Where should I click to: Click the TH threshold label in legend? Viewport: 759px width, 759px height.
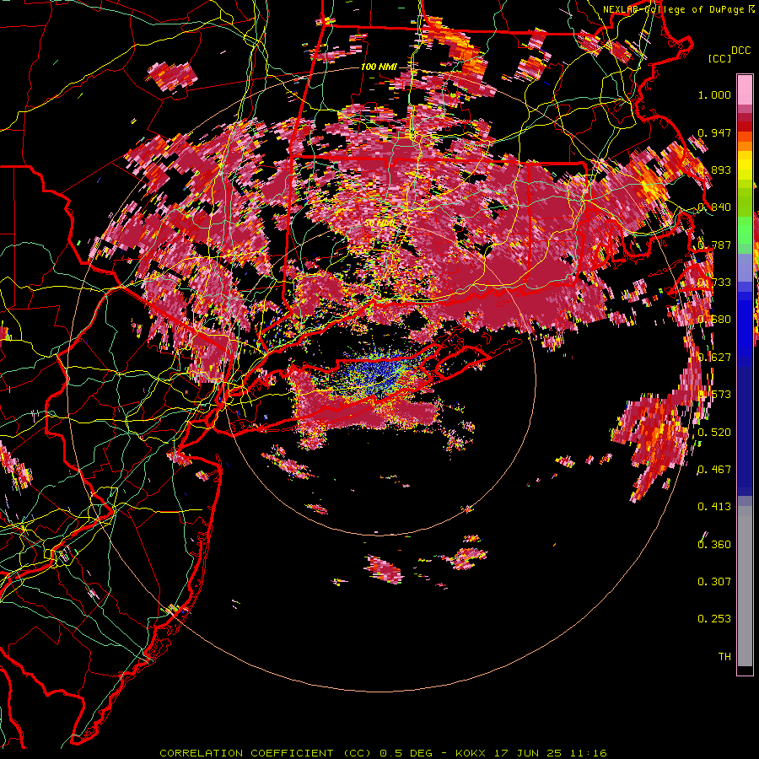pyautogui.click(x=724, y=656)
